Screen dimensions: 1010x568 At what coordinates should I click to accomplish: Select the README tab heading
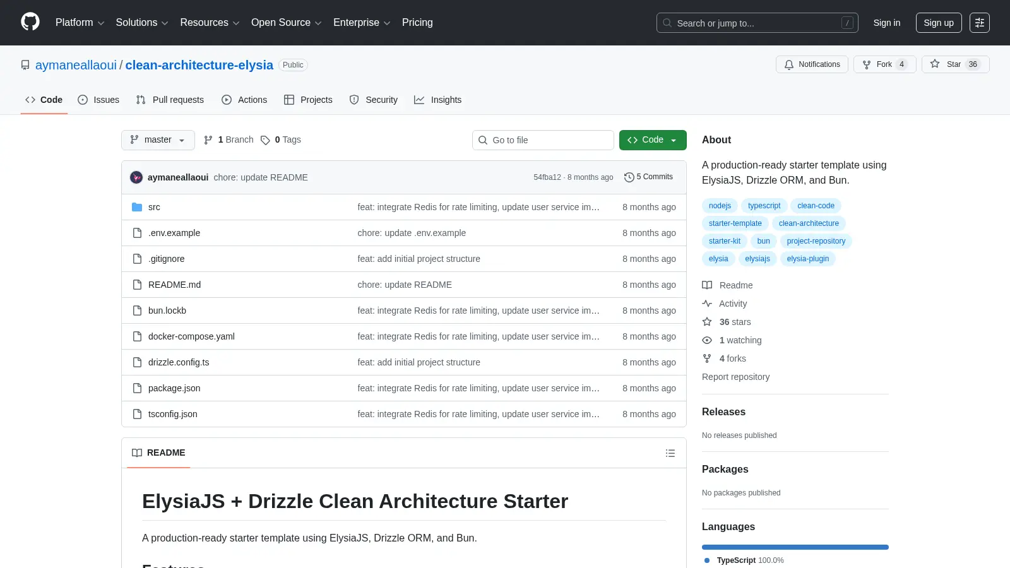pyautogui.click(x=158, y=453)
